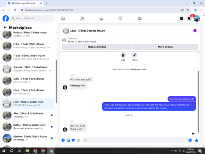The height and width of the screenshot is (154, 205).
Task: Open Travis 3 Beds 2 Baths conversation
Action: tap(28, 57)
